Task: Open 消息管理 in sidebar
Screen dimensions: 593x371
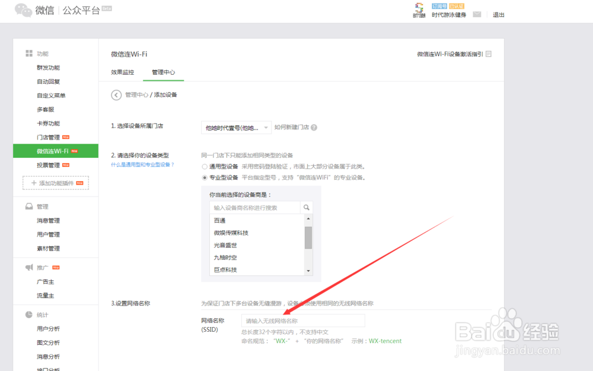Action: click(49, 221)
